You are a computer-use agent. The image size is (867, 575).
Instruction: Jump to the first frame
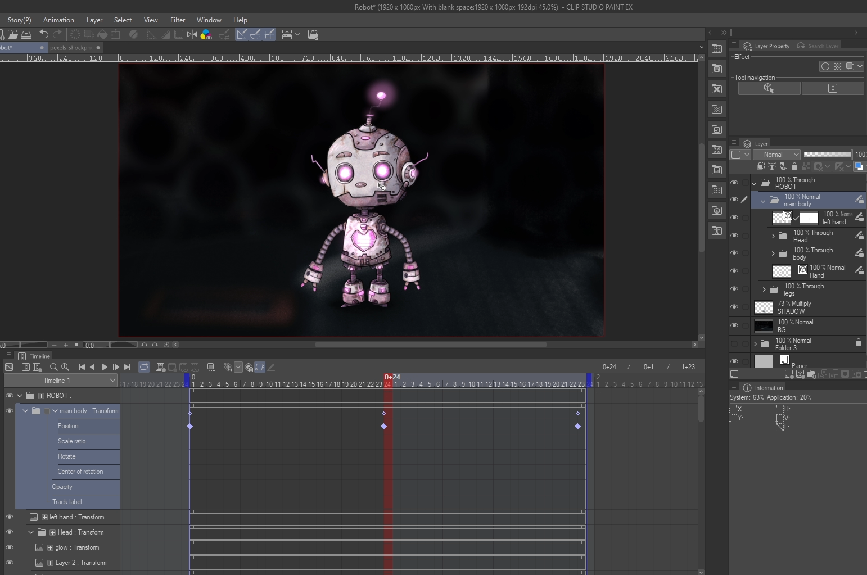[x=82, y=367]
